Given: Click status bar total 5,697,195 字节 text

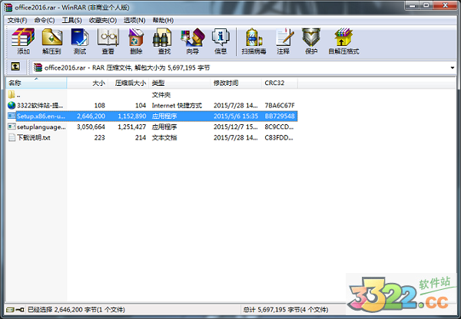Looking at the screenshot, I should 286,310.
